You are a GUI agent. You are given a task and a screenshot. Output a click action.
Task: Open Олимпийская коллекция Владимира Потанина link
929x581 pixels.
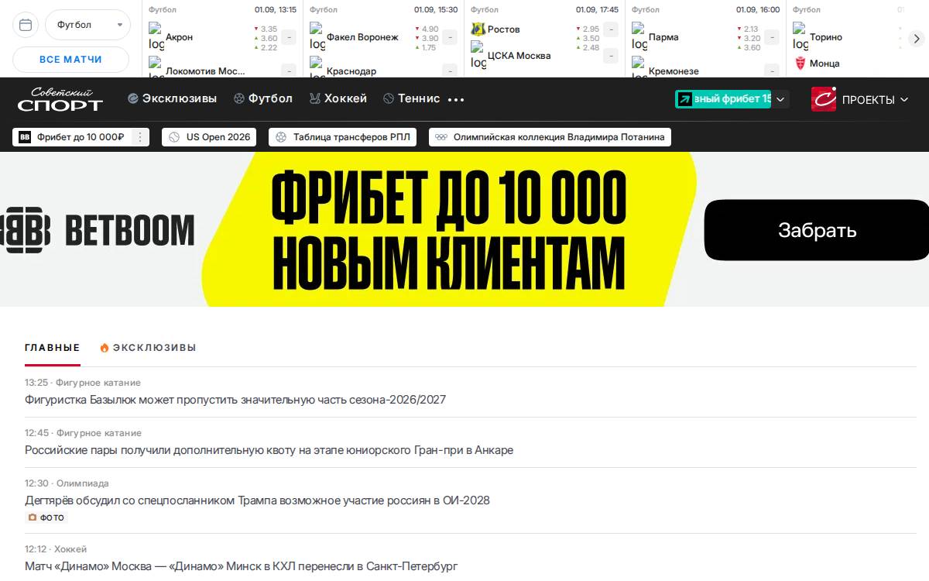[550, 137]
